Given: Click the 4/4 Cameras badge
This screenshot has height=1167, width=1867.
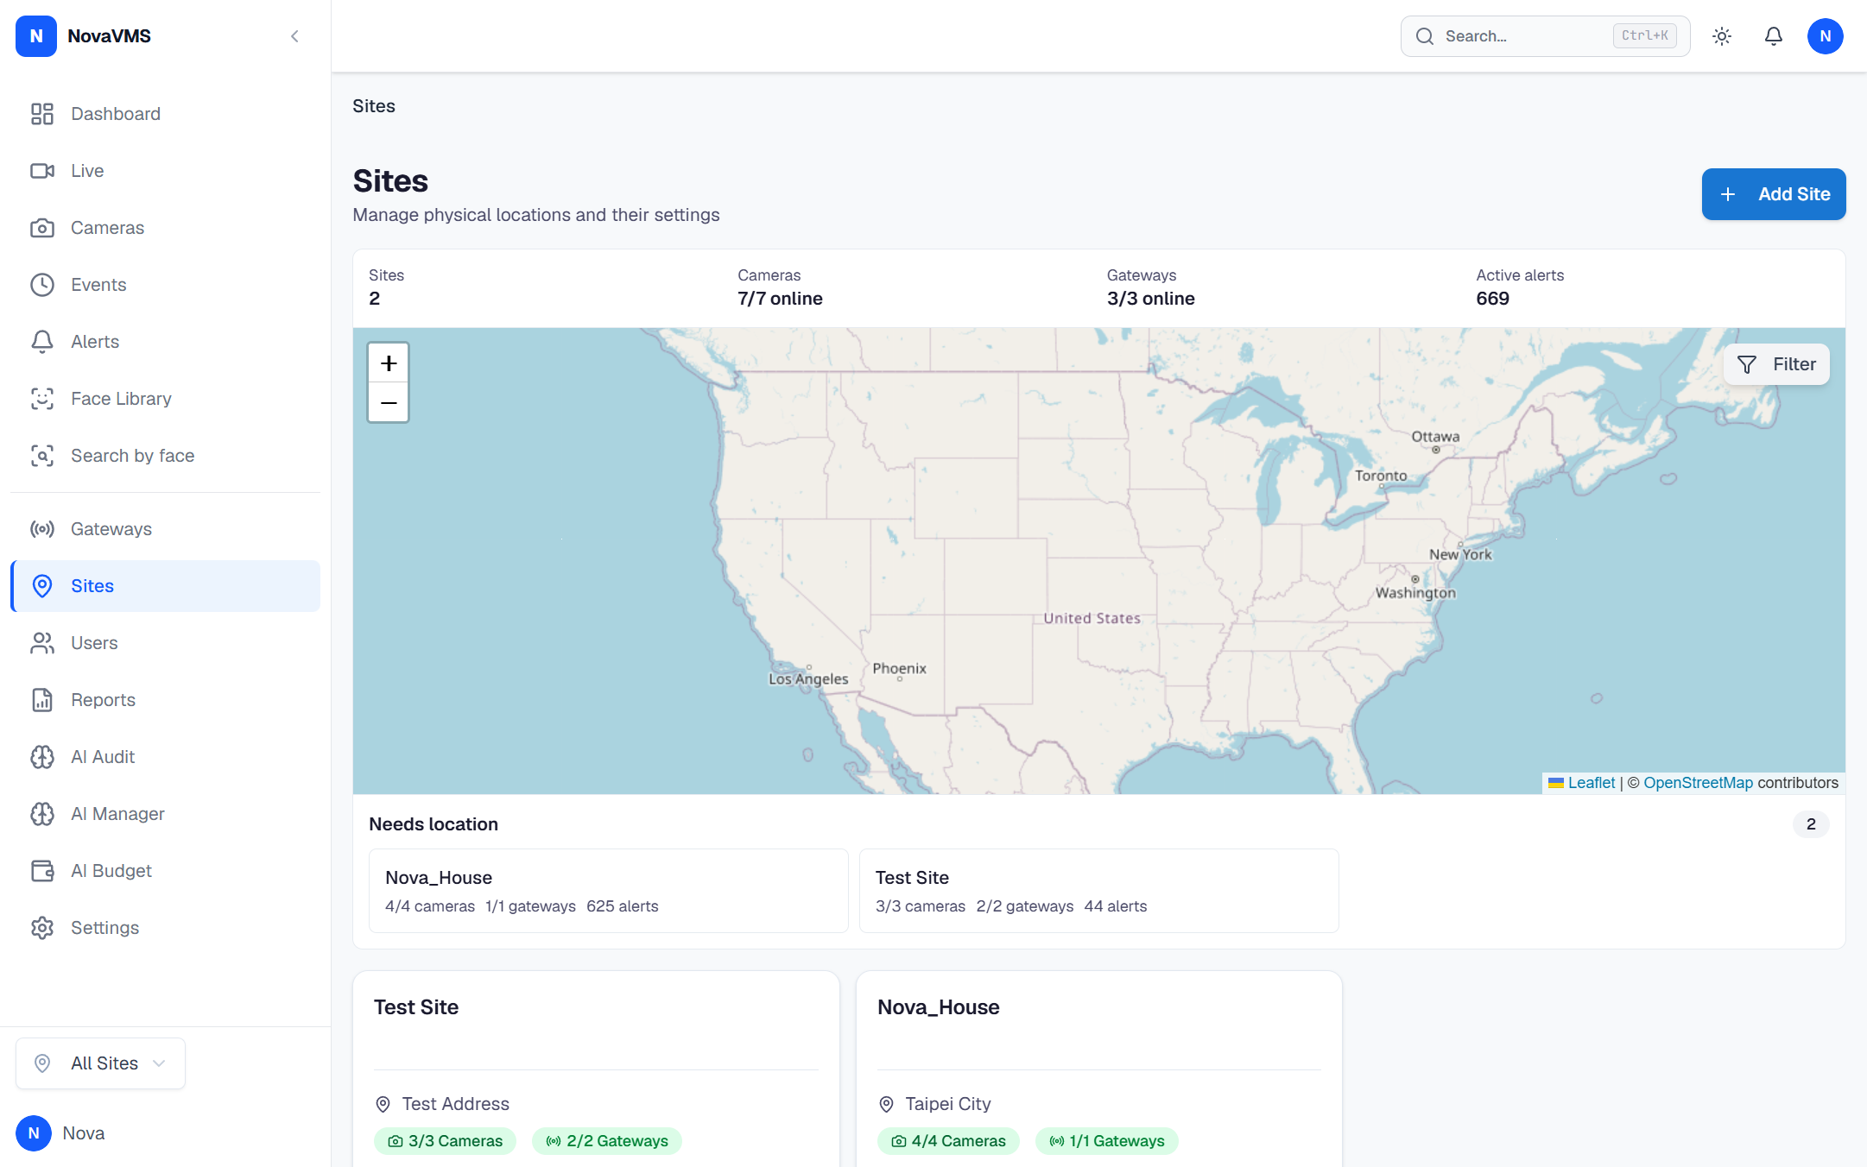Looking at the screenshot, I should click(949, 1141).
